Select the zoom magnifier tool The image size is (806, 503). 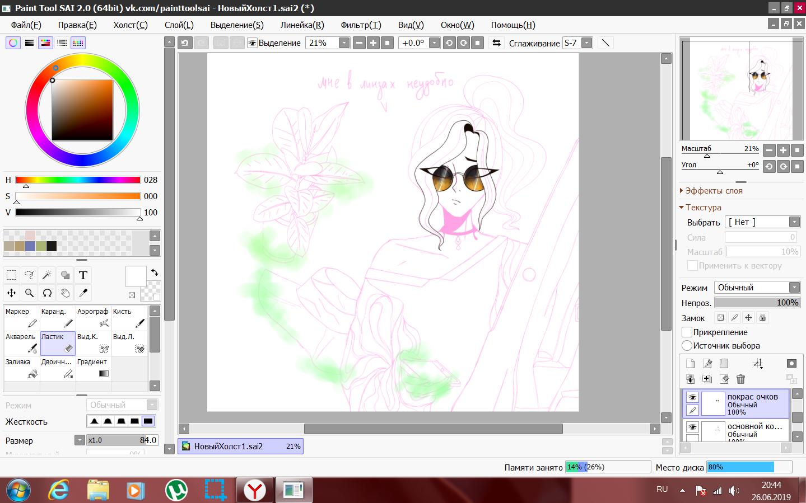29,293
